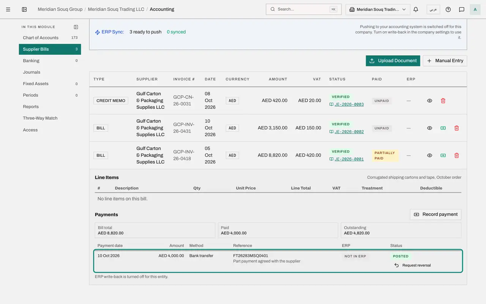Viewport: 486px width, 304px height.
Task: Delete bill GCP-INV-26-0418
Action: pyautogui.click(x=457, y=155)
